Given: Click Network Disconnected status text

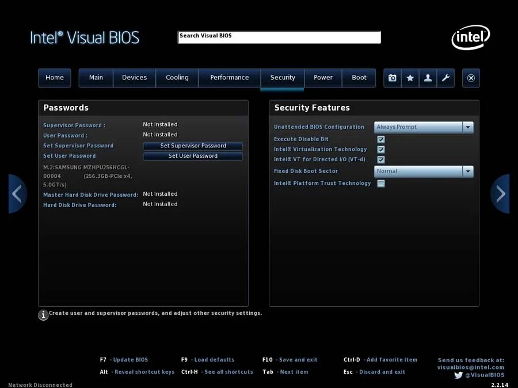Looking at the screenshot, I should pos(40,385).
